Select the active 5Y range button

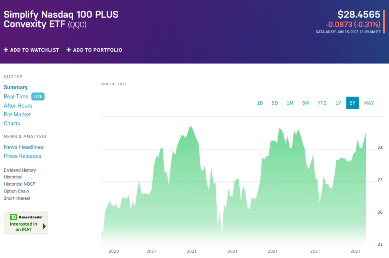pyautogui.click(x=352, y=103)
